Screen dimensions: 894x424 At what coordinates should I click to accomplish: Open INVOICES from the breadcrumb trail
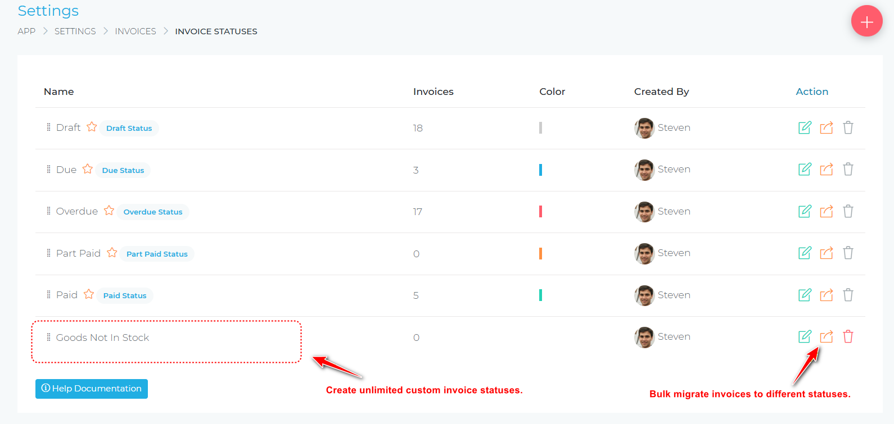click(x=136, y=31)
